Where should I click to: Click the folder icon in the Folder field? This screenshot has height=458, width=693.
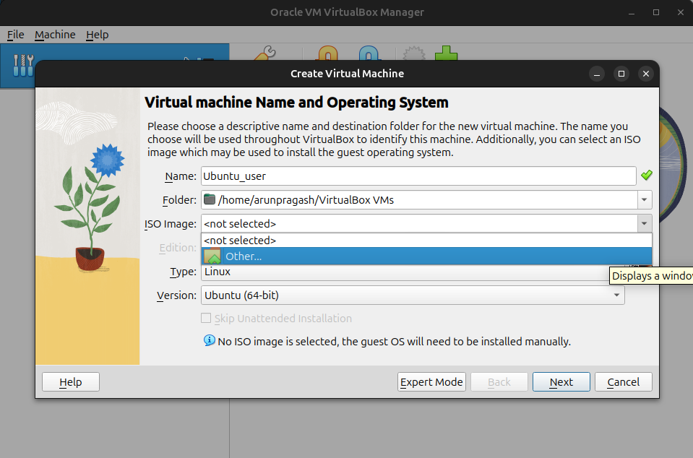point(210,199)
